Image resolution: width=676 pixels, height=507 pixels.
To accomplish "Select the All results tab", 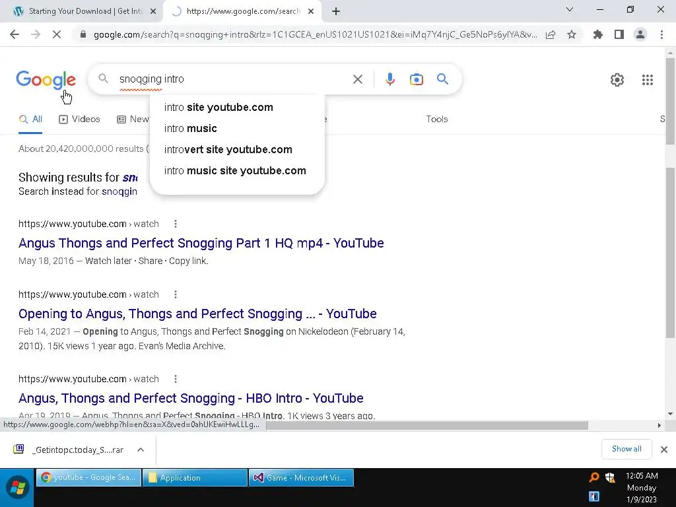I will click(x=30, y=119).
